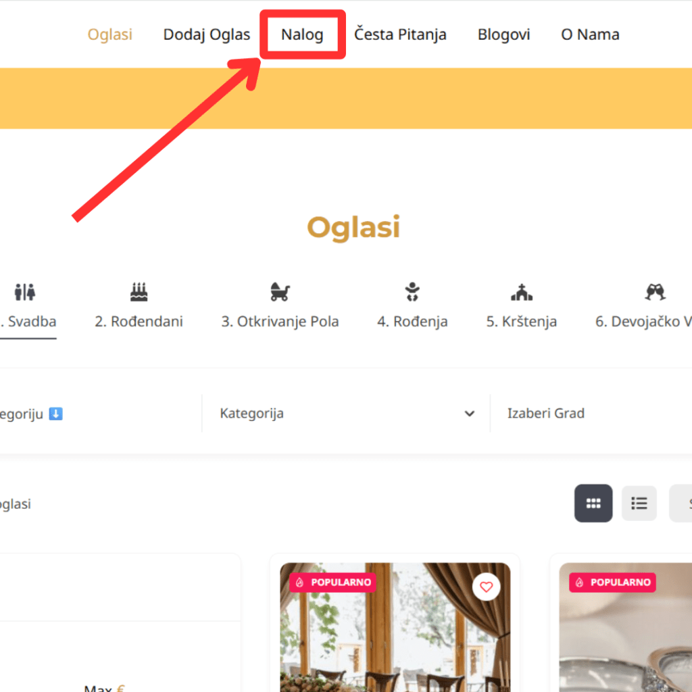Open the Blogovi link
The height and width of the screenshot is (692, 692).
(x=503, y=34)
